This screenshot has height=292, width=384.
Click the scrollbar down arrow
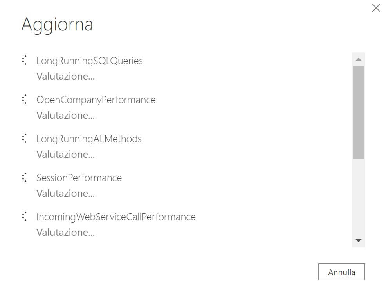[359, 240]
